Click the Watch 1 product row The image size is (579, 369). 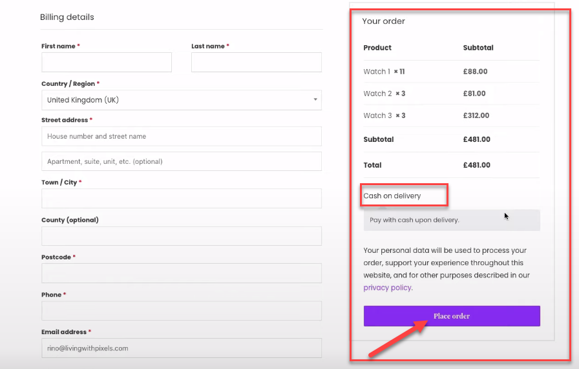(x=451, y=72)
